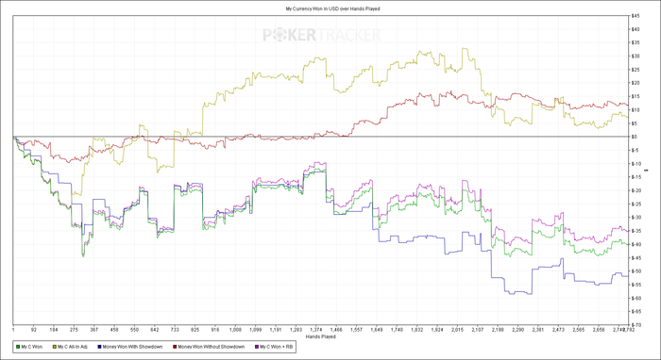Viewport: 661px width, 360px height.
Task: Click the $35 y-axis value
Action: (635, 43)
